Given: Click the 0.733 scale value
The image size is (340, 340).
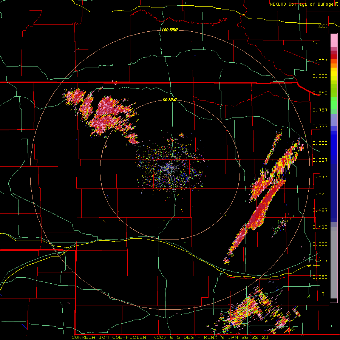Looking at the screenshot, I should pyautogui.click(x=320, y=127).
